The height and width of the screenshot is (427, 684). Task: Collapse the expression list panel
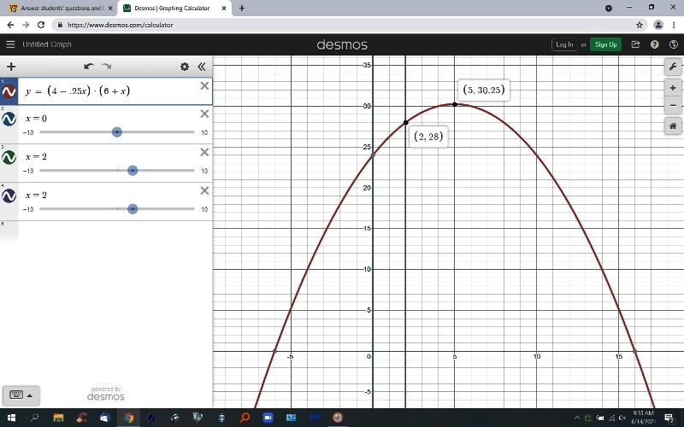[201, 67]
